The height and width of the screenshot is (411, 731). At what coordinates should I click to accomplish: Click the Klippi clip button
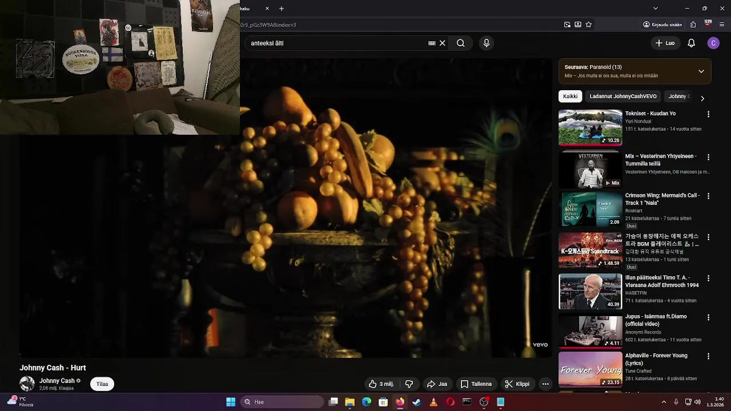pyautogui.click(x=517, y=384)
